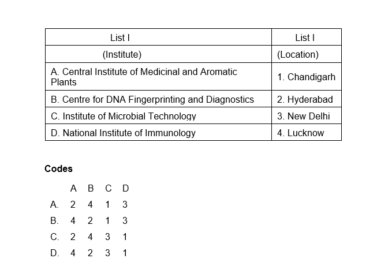
Task: Select the "2. Hyderabad" location cell
Action: coord(305,99)
